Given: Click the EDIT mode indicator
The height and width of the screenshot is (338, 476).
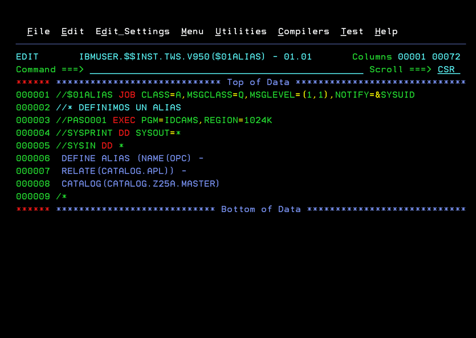Looking at the screenshot, I should 27,57.
